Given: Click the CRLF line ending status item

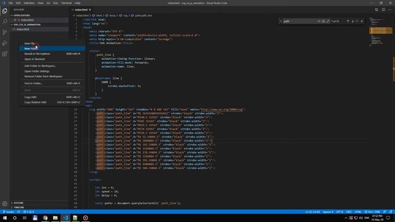Looking at the screenshot, I should 349,212.
